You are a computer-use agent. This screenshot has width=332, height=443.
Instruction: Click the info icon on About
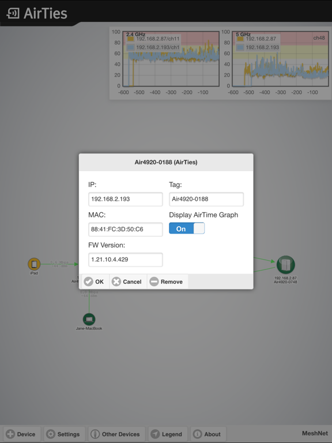point(197,434)
